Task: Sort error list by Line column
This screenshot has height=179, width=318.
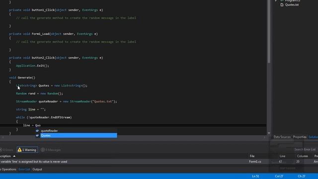Action: click(x=282, y=156)
